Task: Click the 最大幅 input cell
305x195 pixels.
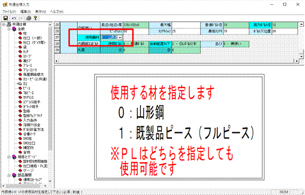Action: 186,25
